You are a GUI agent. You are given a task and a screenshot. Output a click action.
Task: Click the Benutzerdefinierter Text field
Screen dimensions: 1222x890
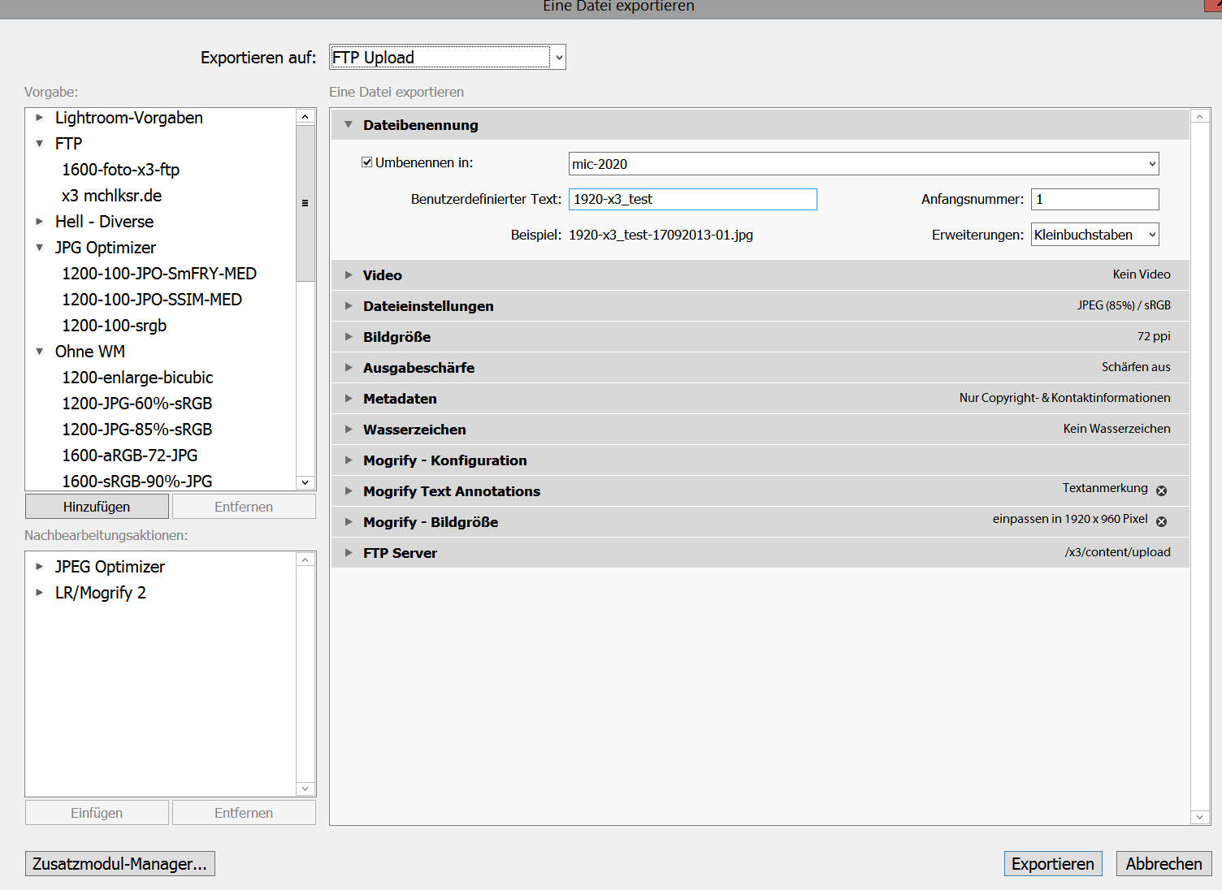(x=693, y=199)
